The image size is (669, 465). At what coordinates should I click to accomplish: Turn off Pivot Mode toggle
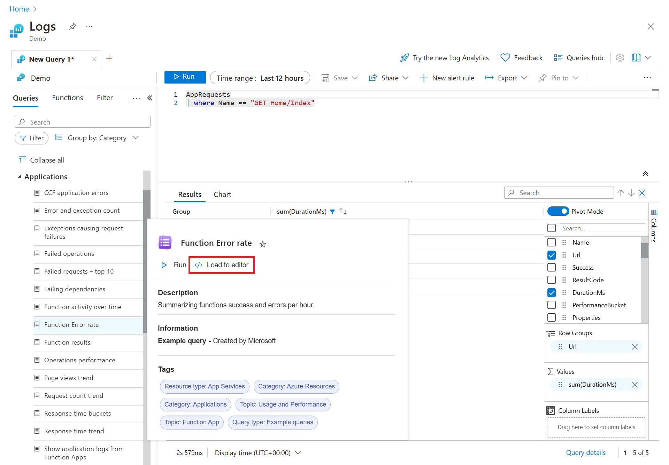[x=558, y=211]
